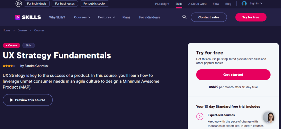
Task: Click the UX Strategy Fundamentals heading
Action: point(57,55)
